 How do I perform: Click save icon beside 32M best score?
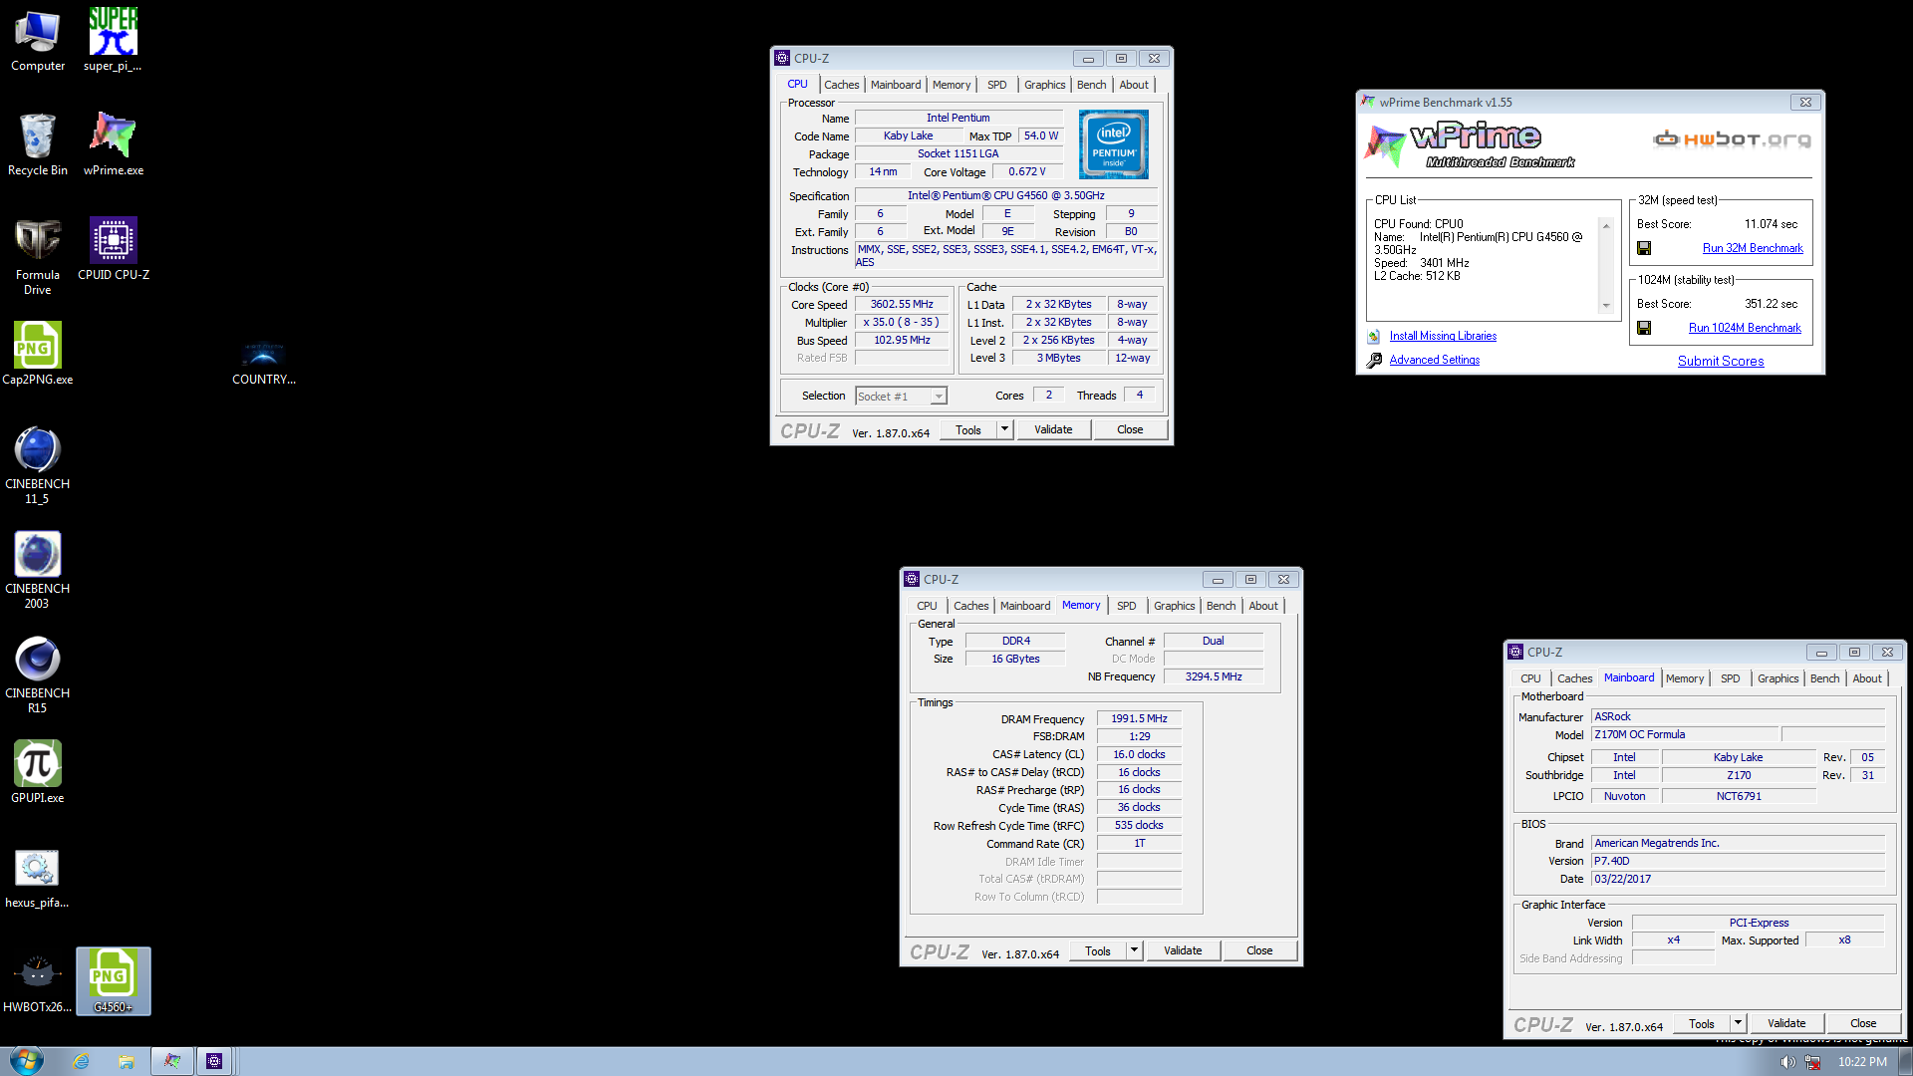pos(1644,248)
